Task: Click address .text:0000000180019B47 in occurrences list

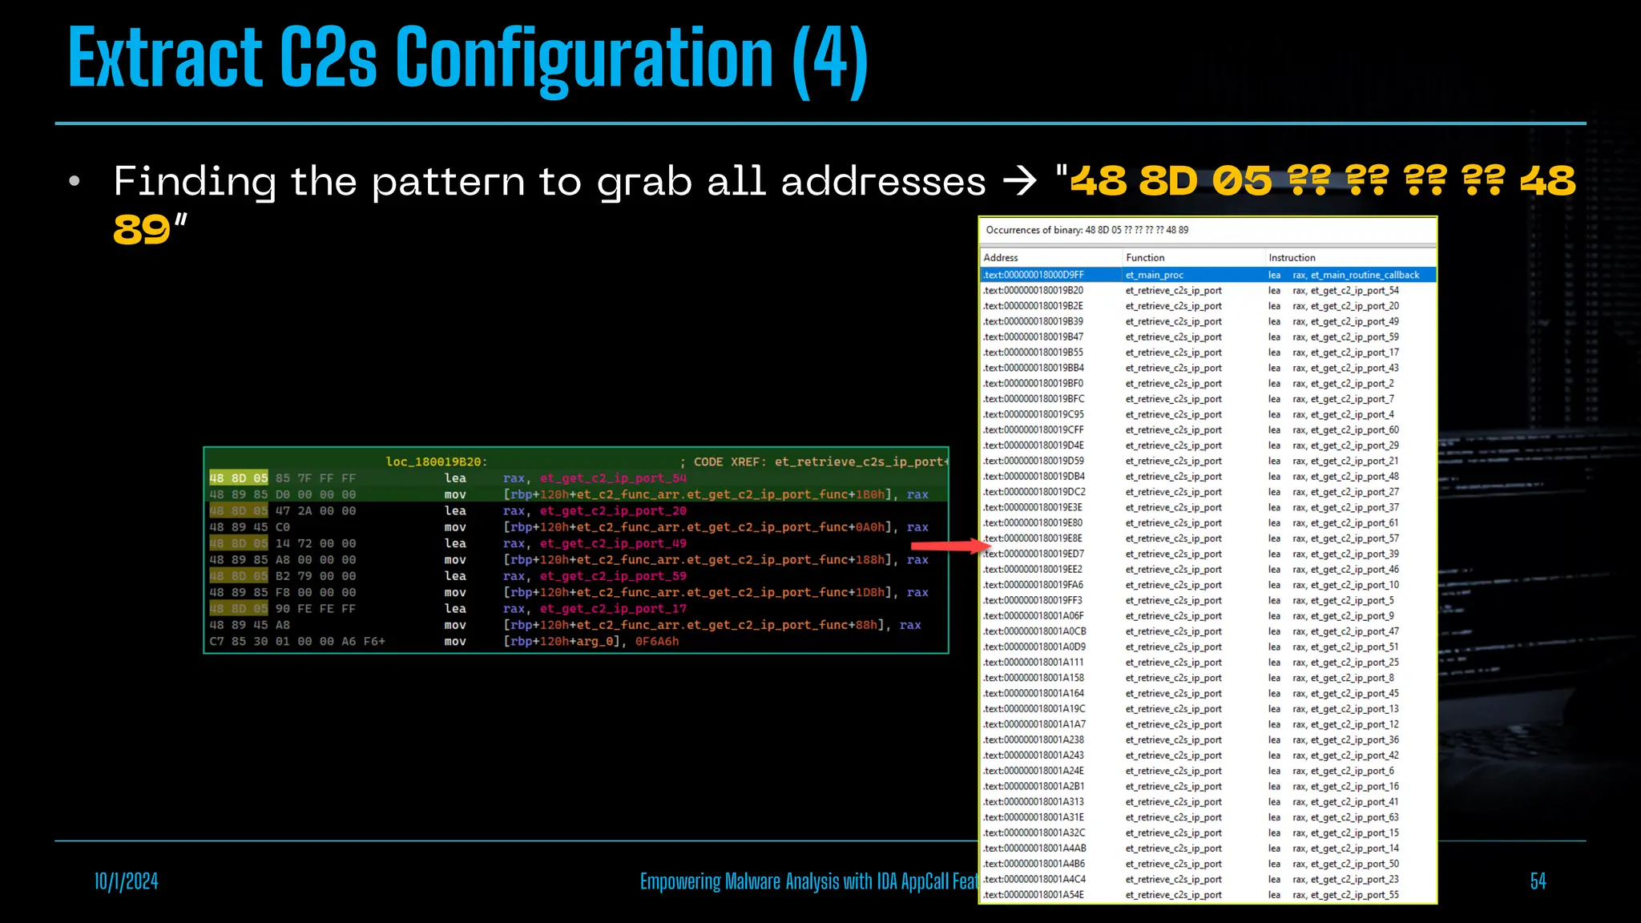Action: coord(1034,337)
